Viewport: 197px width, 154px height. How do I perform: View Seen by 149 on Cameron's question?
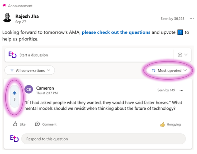click(166, 90)
